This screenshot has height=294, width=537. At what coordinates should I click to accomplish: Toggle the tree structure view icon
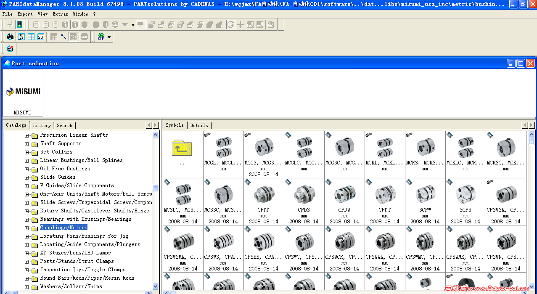click(x=21, y=37)
